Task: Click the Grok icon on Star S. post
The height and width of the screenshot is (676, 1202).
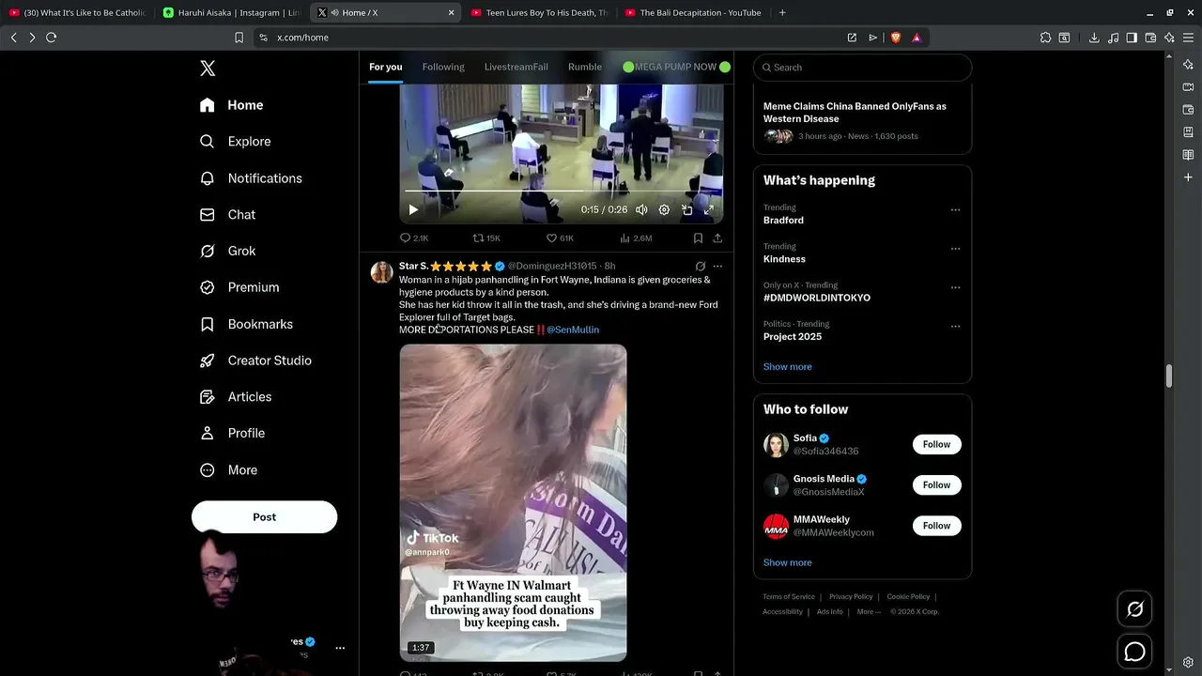Action: [x=700, y=267]
